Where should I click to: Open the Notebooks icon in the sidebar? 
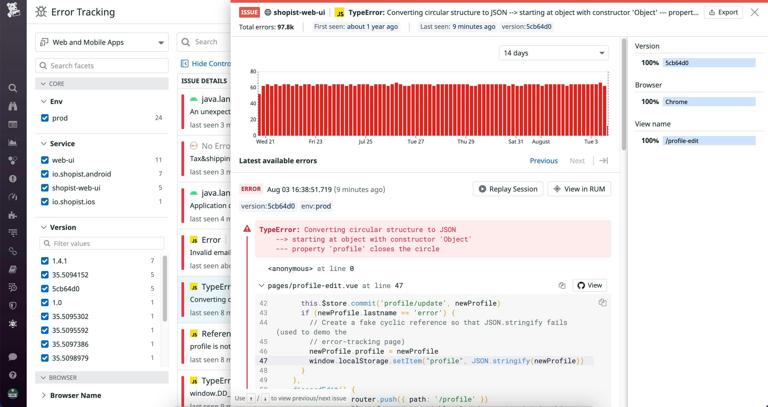point(12,269)
